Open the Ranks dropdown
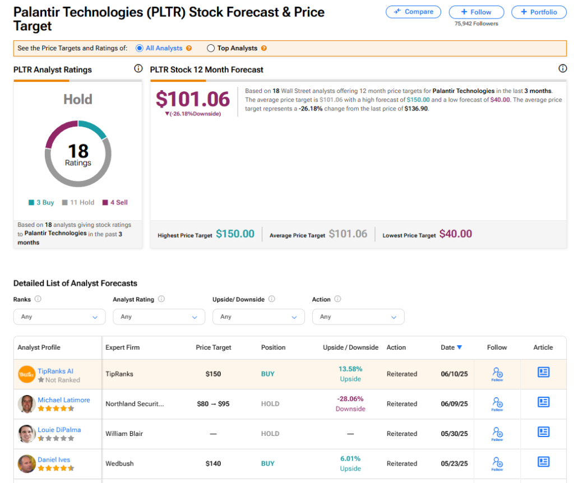 click(x=59, y=317)
